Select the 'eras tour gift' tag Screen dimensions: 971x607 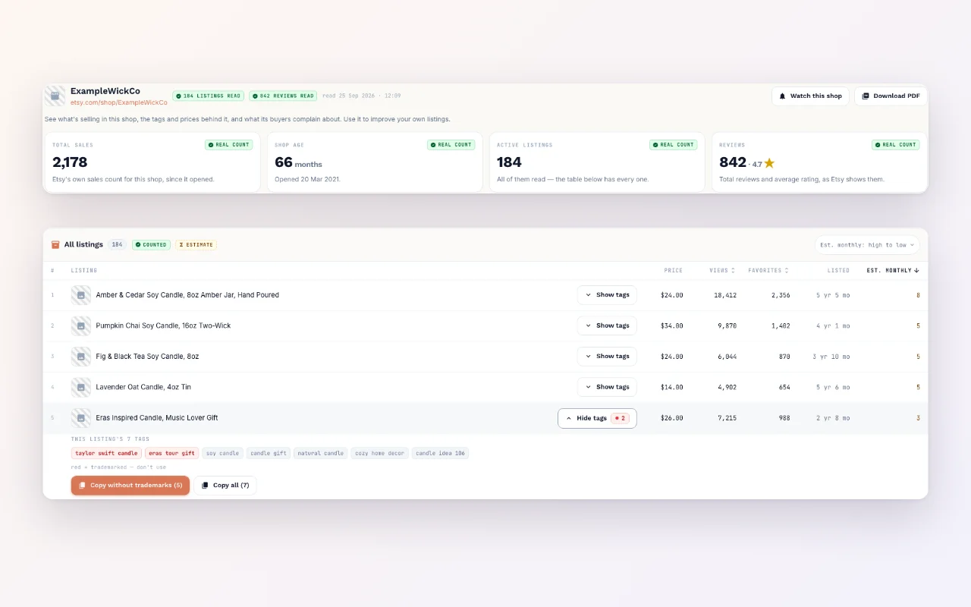(x=171, y=453)
